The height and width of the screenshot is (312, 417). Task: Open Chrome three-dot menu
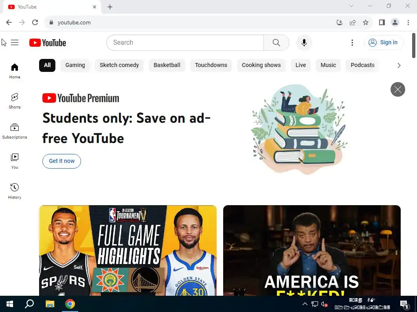coord(408,22)
